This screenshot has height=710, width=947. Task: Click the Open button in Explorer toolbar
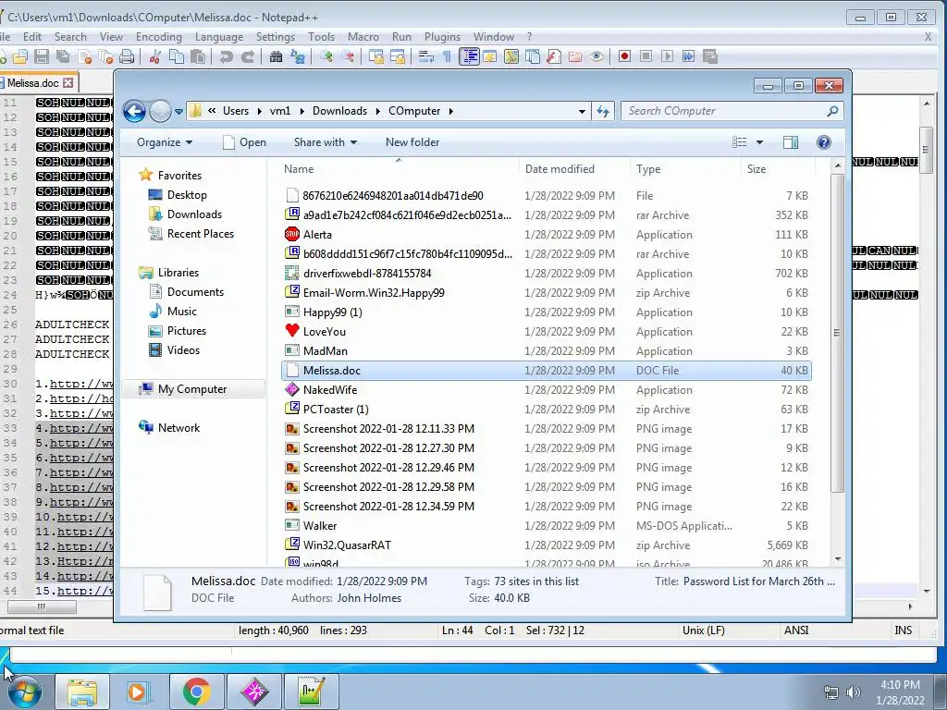click(244, 142)
